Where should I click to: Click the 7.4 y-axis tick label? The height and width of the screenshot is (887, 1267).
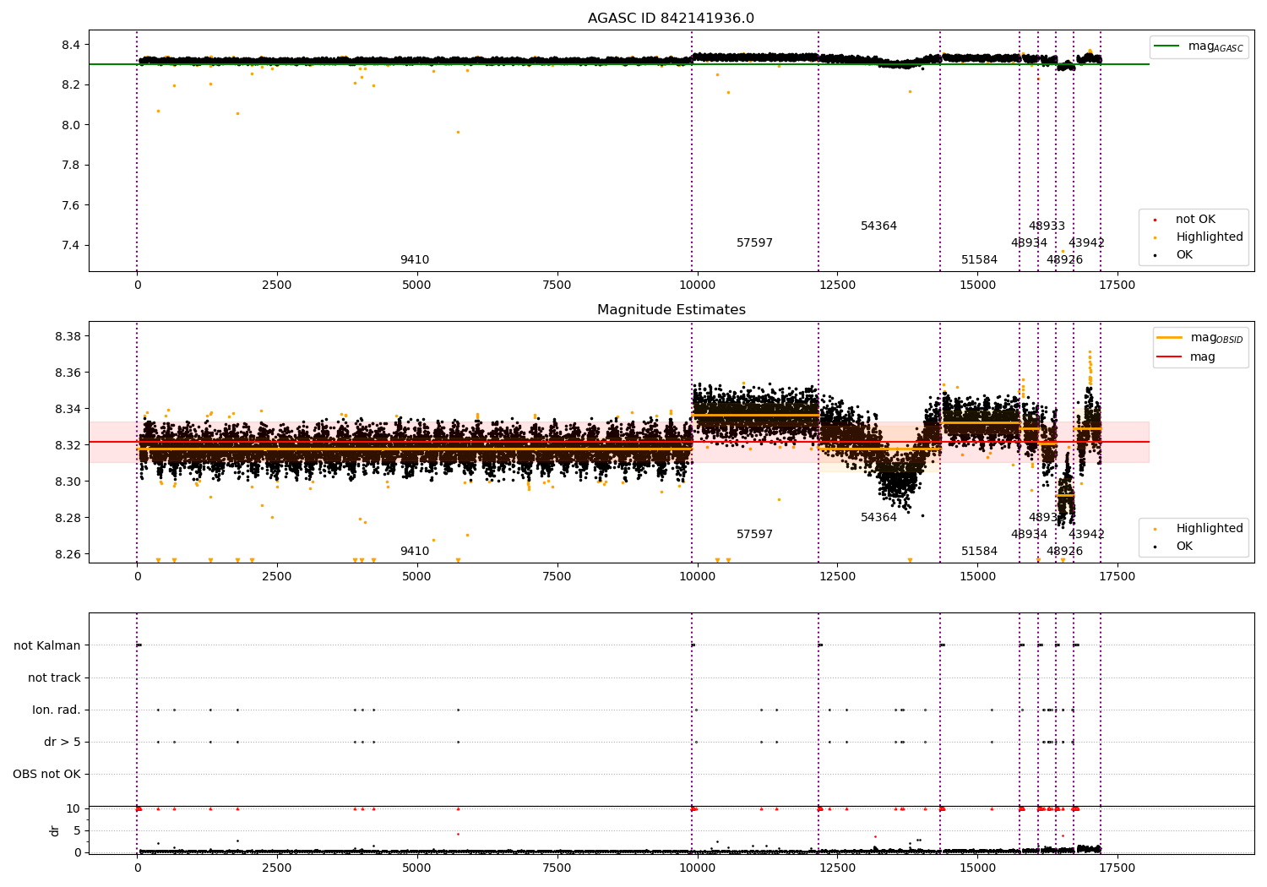[x=71, y=246]
